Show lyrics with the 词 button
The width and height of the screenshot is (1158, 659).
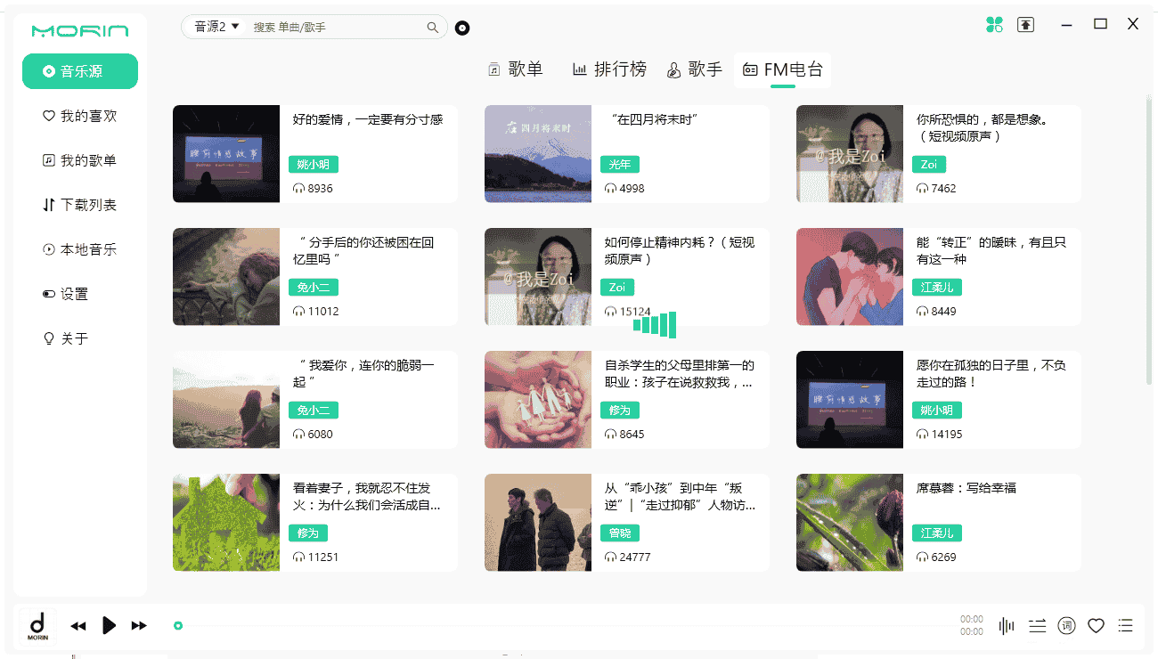pos(1066,626)
